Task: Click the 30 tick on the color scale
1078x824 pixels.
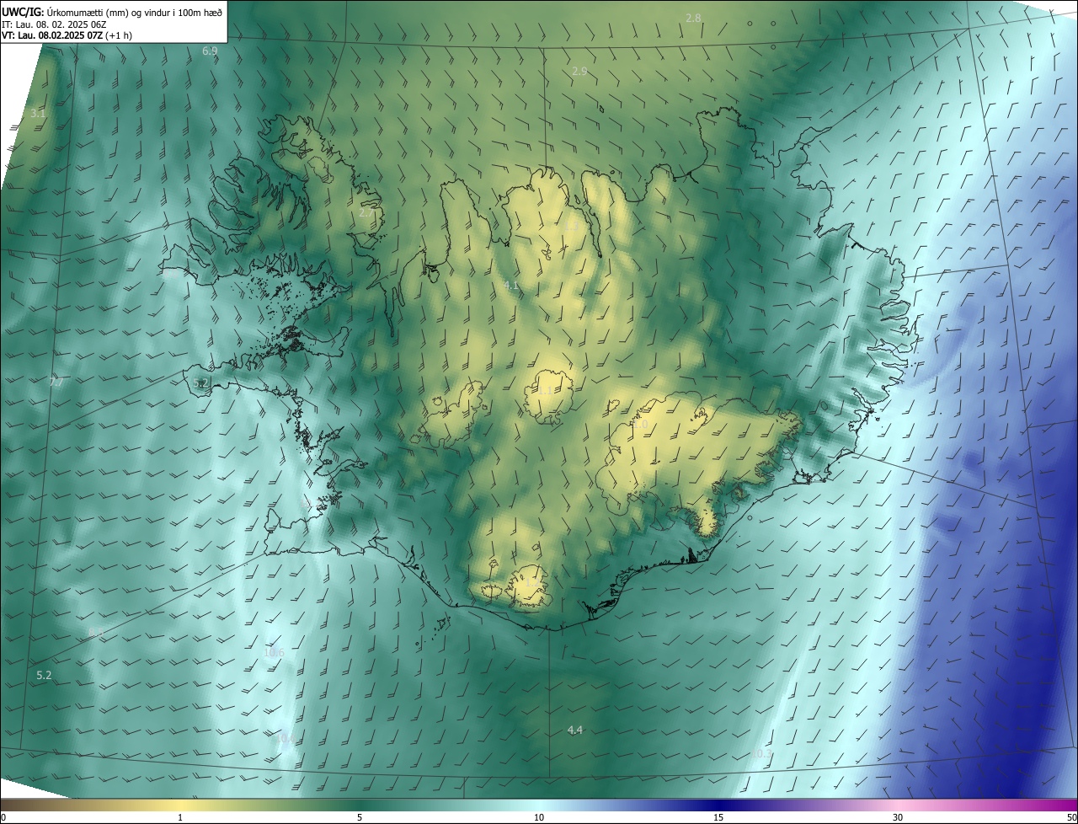Action: click(898, 817)
